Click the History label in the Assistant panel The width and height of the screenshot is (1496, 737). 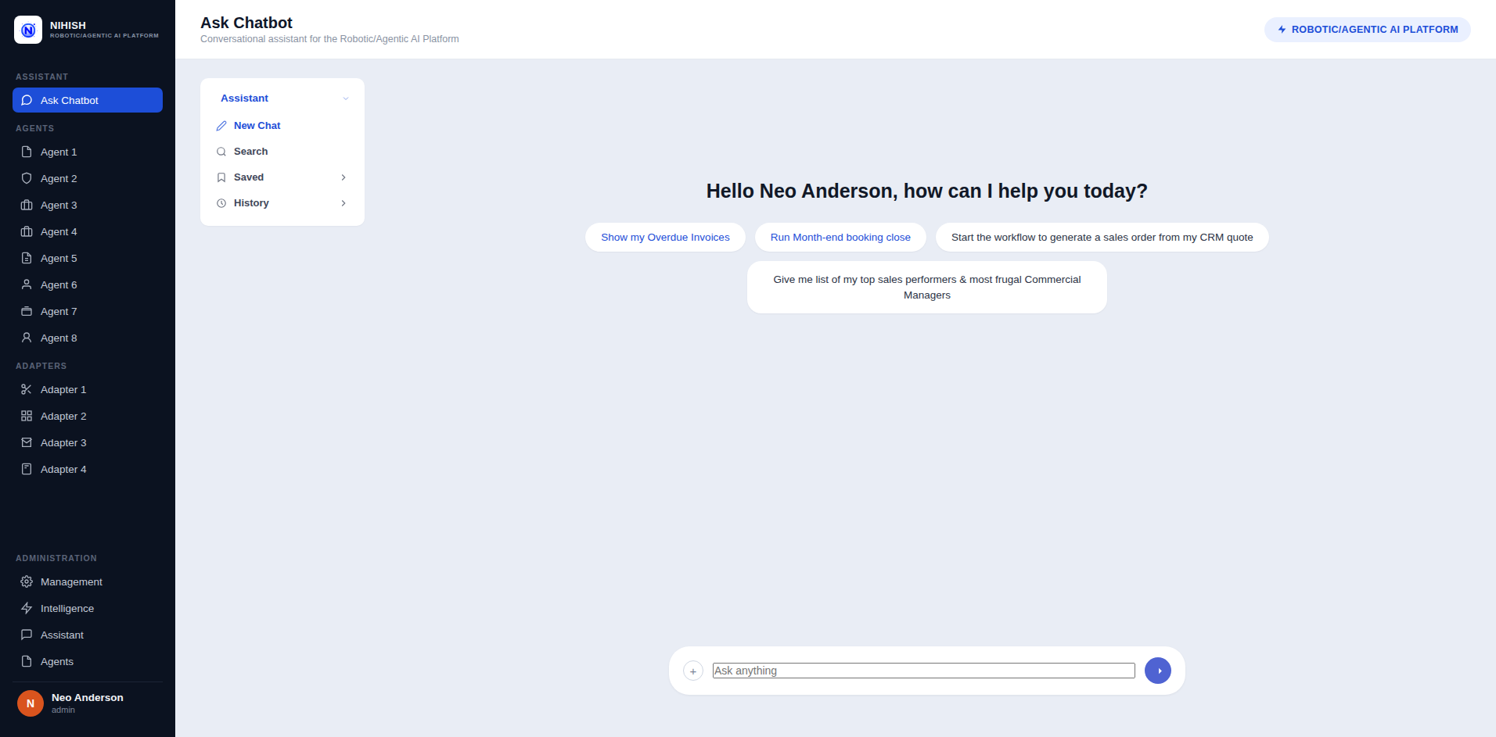coord(251,203)
